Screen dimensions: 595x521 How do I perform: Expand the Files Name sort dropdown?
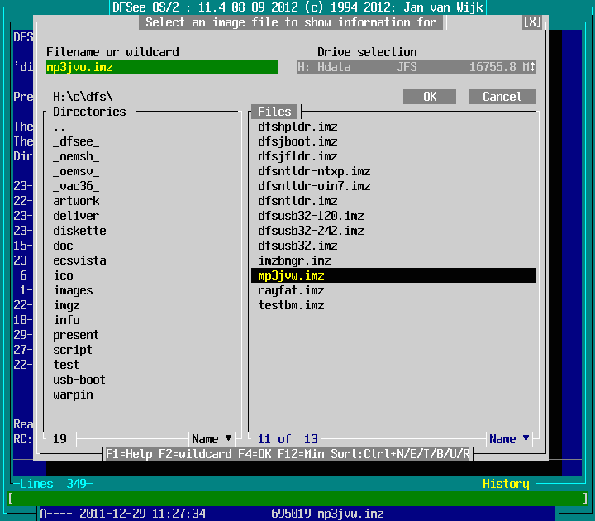point(509,439)
